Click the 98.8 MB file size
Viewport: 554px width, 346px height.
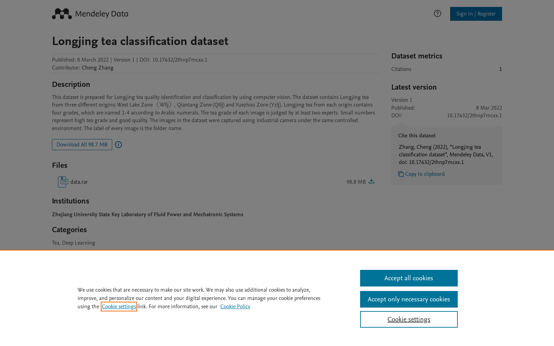point(356,182)
